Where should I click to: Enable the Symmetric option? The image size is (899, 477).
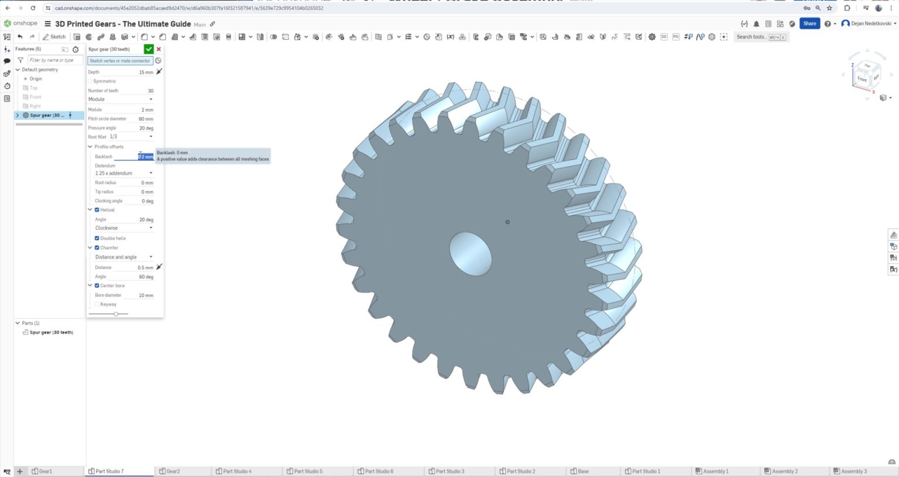91,81
